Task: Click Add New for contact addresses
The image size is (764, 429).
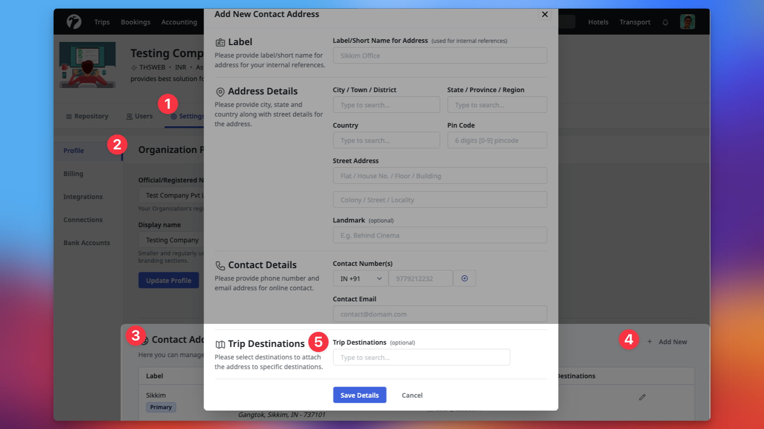Action: tap(667, 341)
